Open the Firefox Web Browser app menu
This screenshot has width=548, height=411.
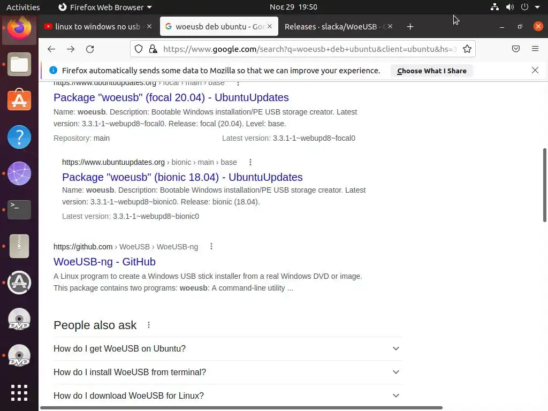(105, 7)
